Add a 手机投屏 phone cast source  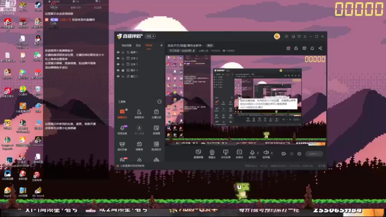pos(225,154)
